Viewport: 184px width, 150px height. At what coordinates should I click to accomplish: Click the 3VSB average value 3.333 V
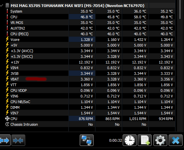(x=167, y=74)
